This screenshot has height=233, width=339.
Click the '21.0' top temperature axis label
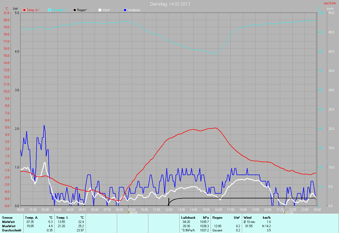click(x=7, y=13)
